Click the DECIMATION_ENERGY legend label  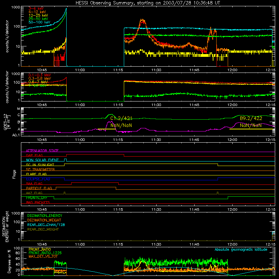click(45, 216)
